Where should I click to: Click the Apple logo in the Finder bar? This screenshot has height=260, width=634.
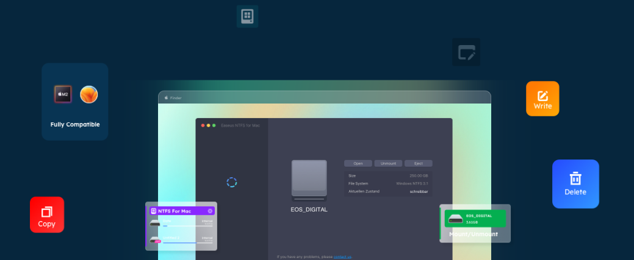(166, 97)
